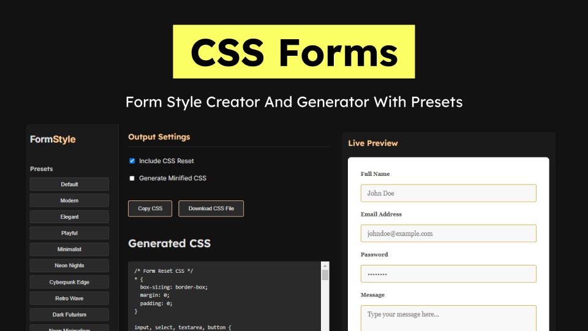Choose the Neon Nights preset

(x=69, y=265)
